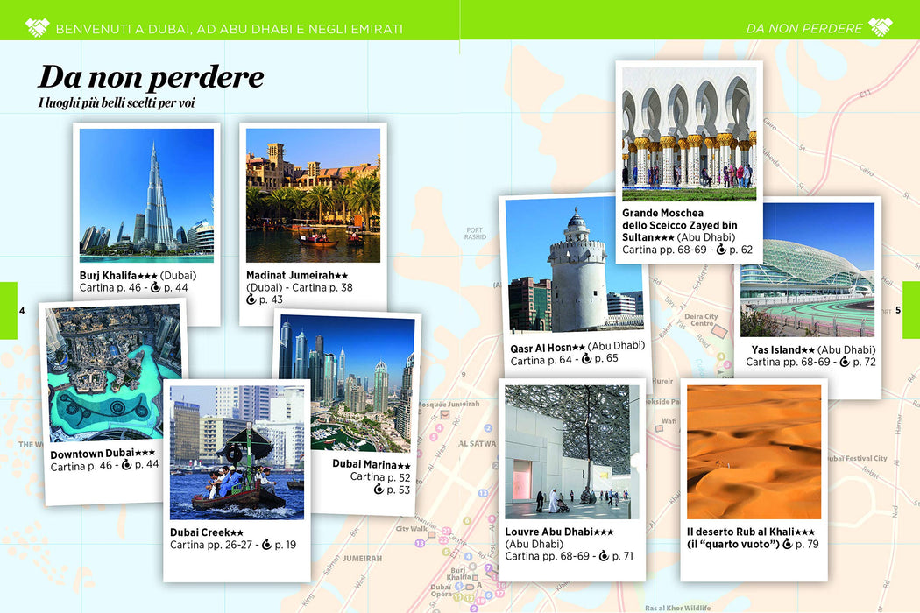Viewport: 920px width, 613px height.
Task: Select the orange desert dunes photo
Action: tap(754, 452)
